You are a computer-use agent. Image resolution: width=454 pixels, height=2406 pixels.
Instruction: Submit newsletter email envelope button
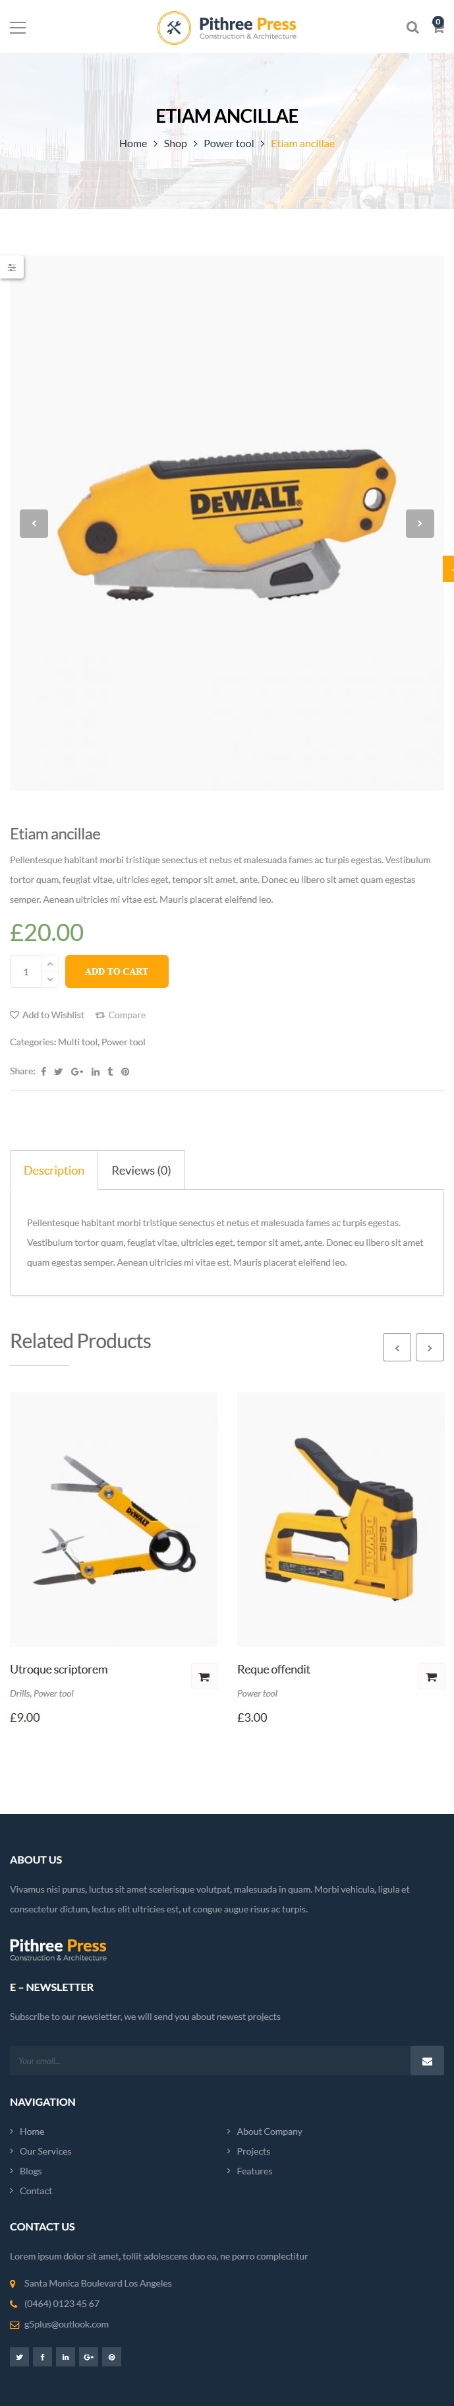pyautogui.click(x=427, y=2060)
